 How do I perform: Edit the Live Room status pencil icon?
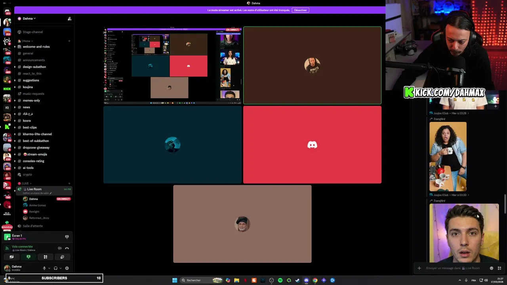[50, 193]
